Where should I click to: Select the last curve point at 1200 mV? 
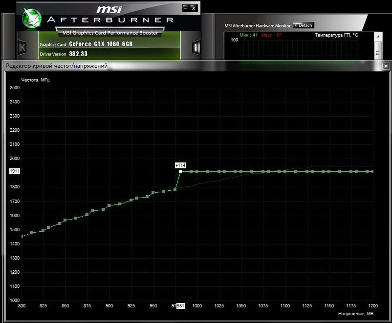(372, 171)
